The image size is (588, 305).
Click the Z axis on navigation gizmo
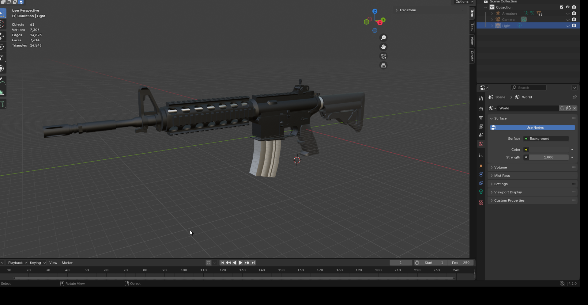(375, 11)
